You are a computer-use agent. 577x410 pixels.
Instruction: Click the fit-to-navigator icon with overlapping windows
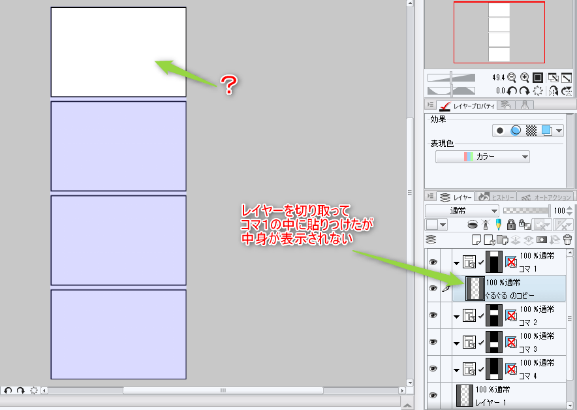click(x=553, y=78)
